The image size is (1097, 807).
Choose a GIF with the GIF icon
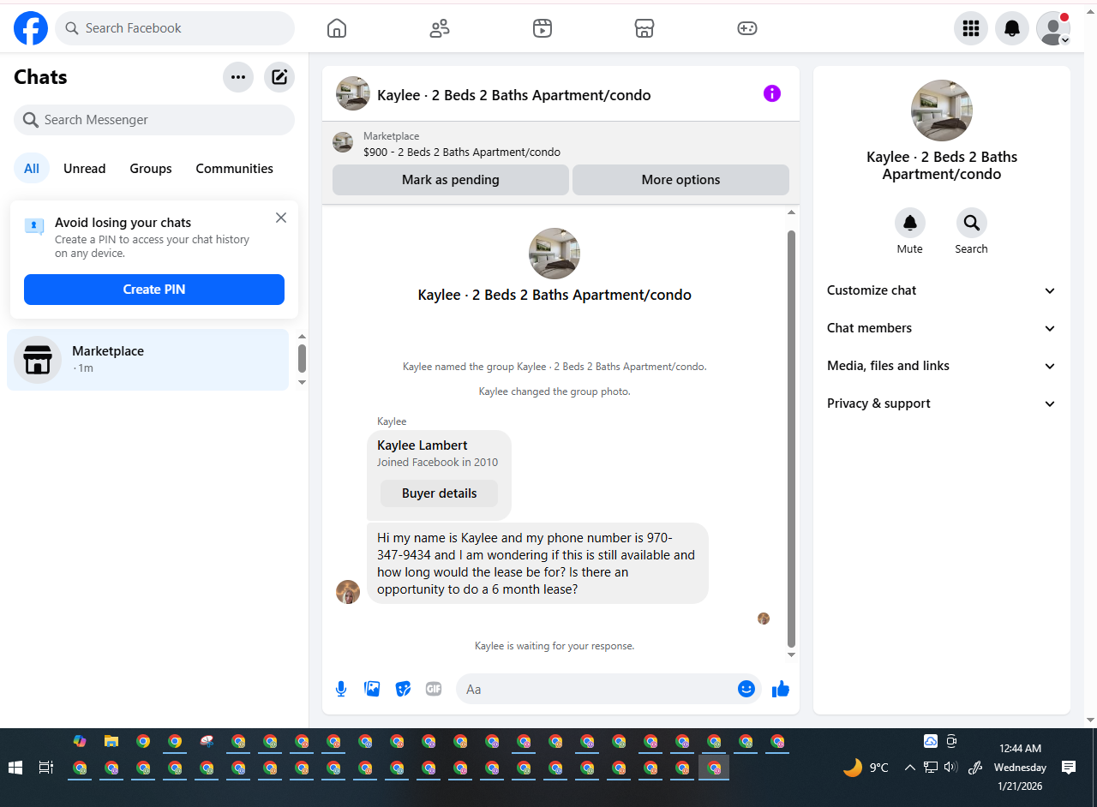434,689
